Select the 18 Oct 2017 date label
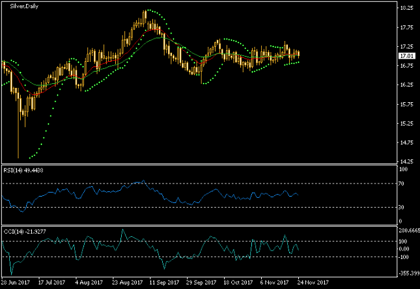The width and height of the screenshot is (420, 289). coord(238,282)
